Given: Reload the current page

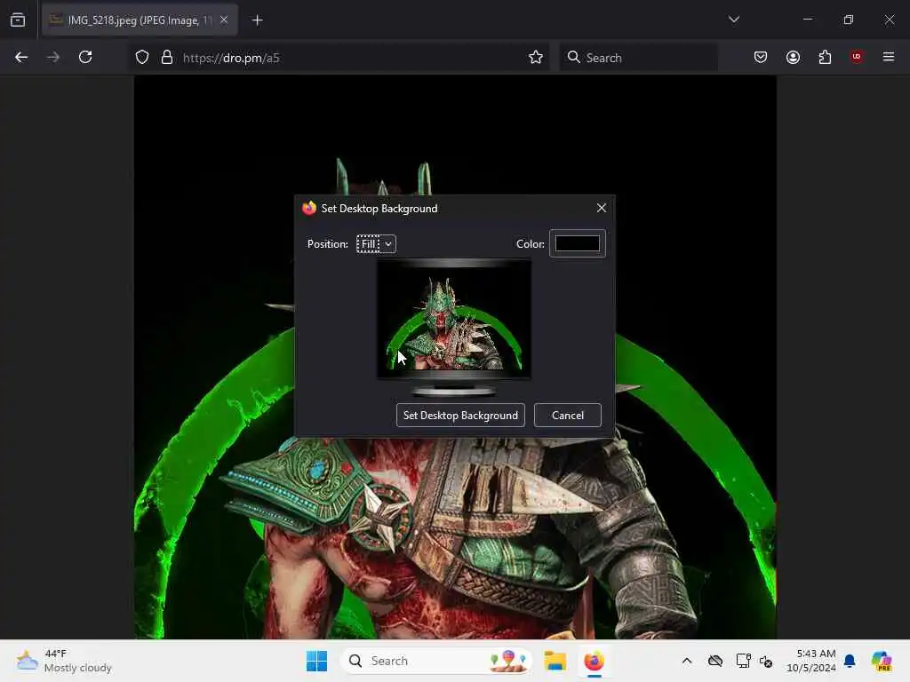Looking at the screenshot, I should (85, 58).
